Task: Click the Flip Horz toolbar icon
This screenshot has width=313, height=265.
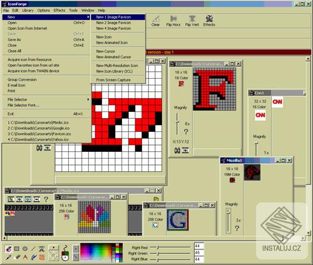Action: (x=173, y=21)
